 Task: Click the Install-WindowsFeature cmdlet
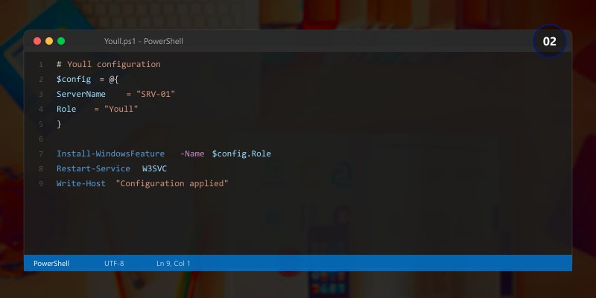pos(110,153)
